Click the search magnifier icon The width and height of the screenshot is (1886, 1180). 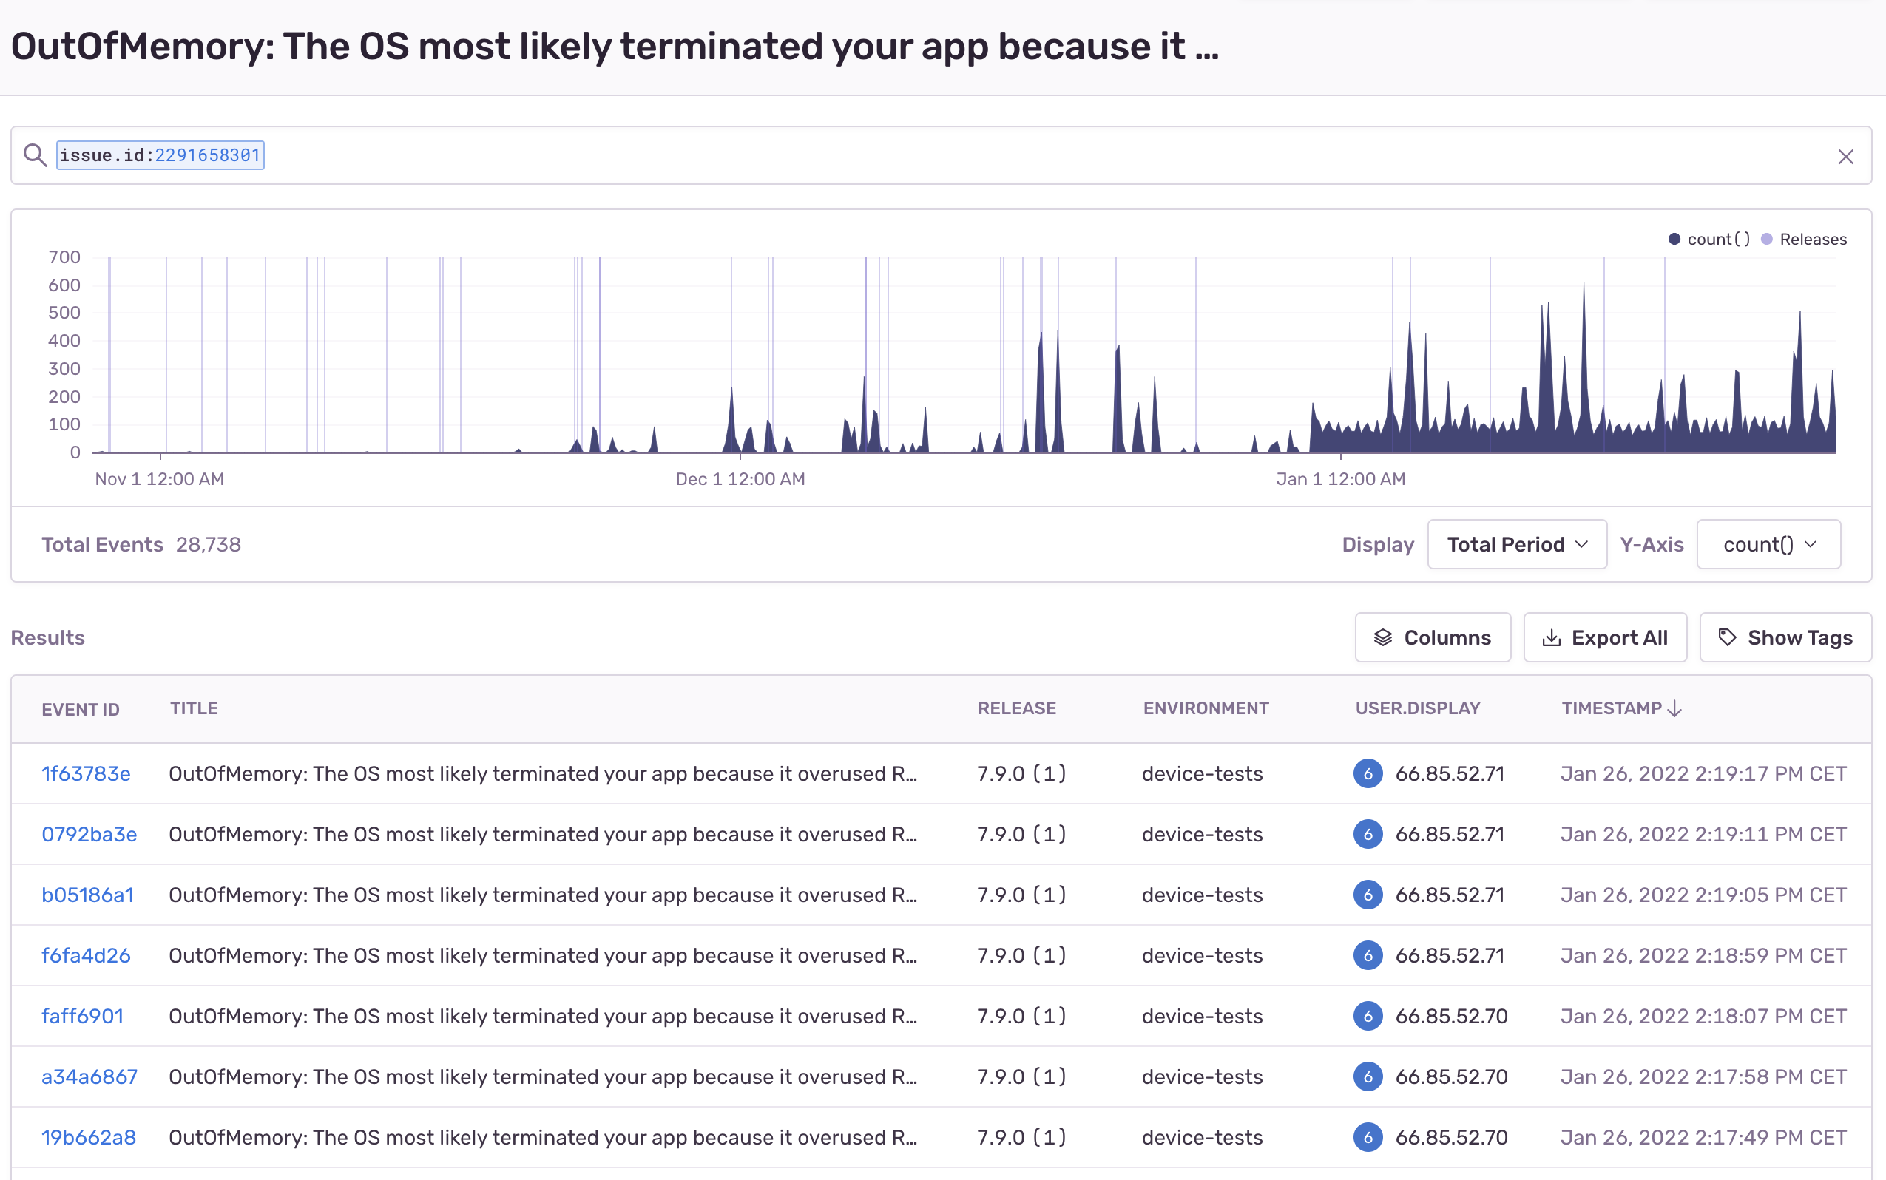pos(34,155)
